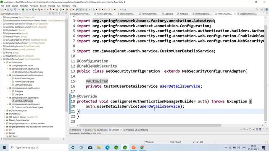Switch to the AdminControlle... editor tab
Screen dimensions: 269x151
(x=148, y=14)
